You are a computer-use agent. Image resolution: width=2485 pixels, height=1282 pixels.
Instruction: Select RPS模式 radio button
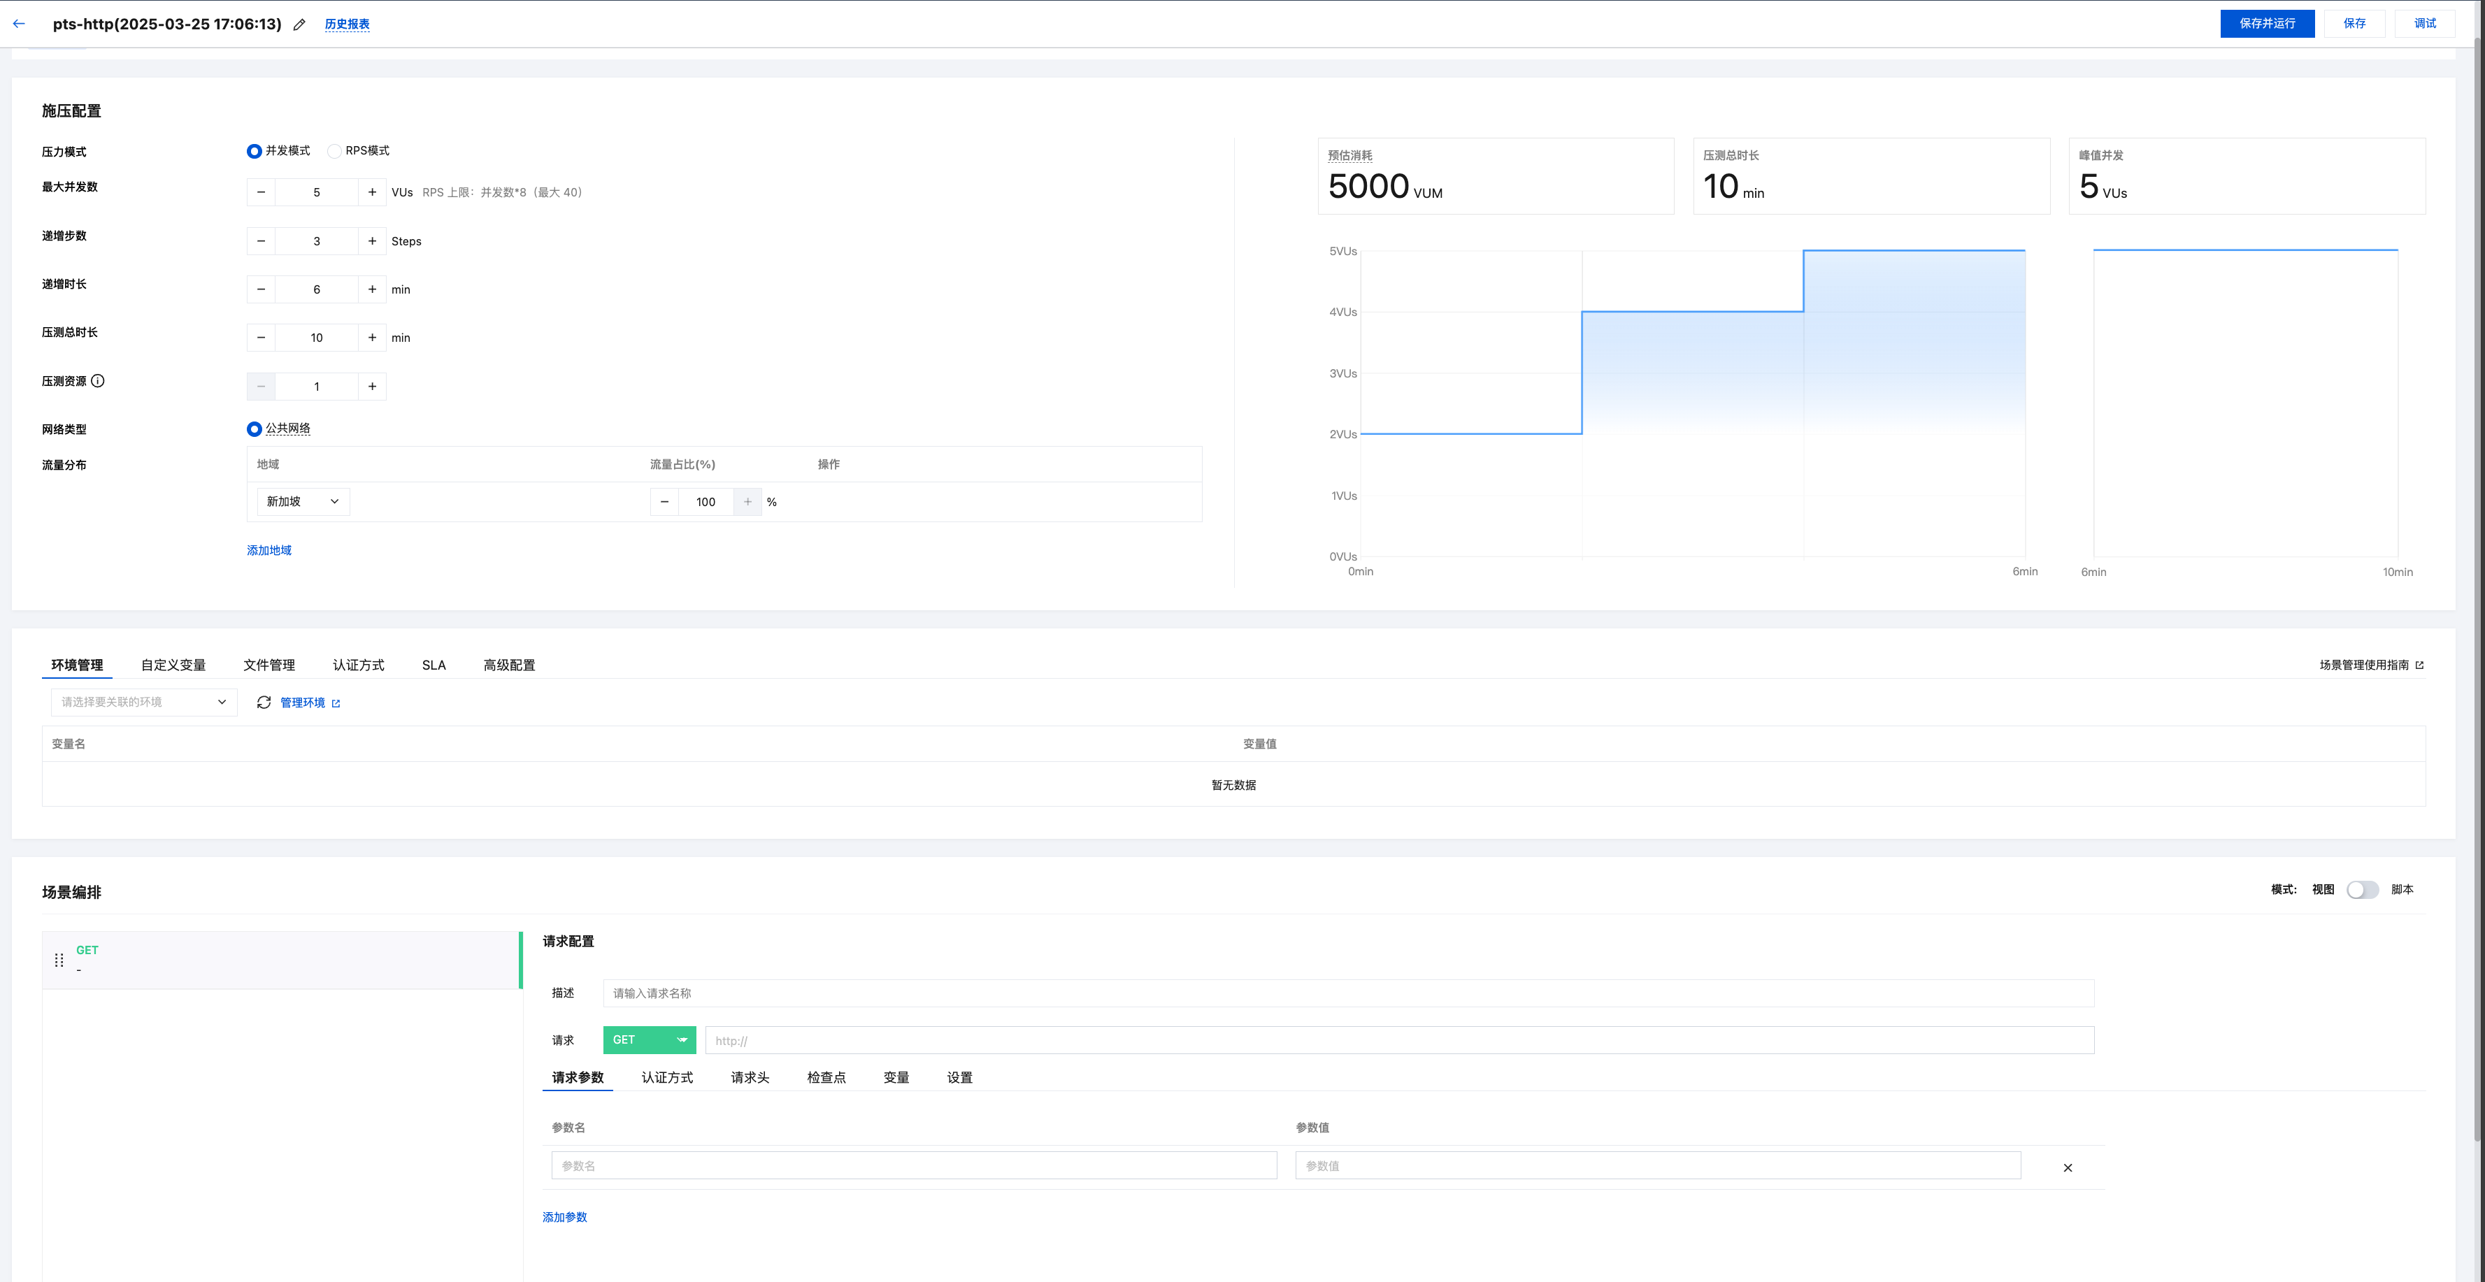(x=335, y=152)
